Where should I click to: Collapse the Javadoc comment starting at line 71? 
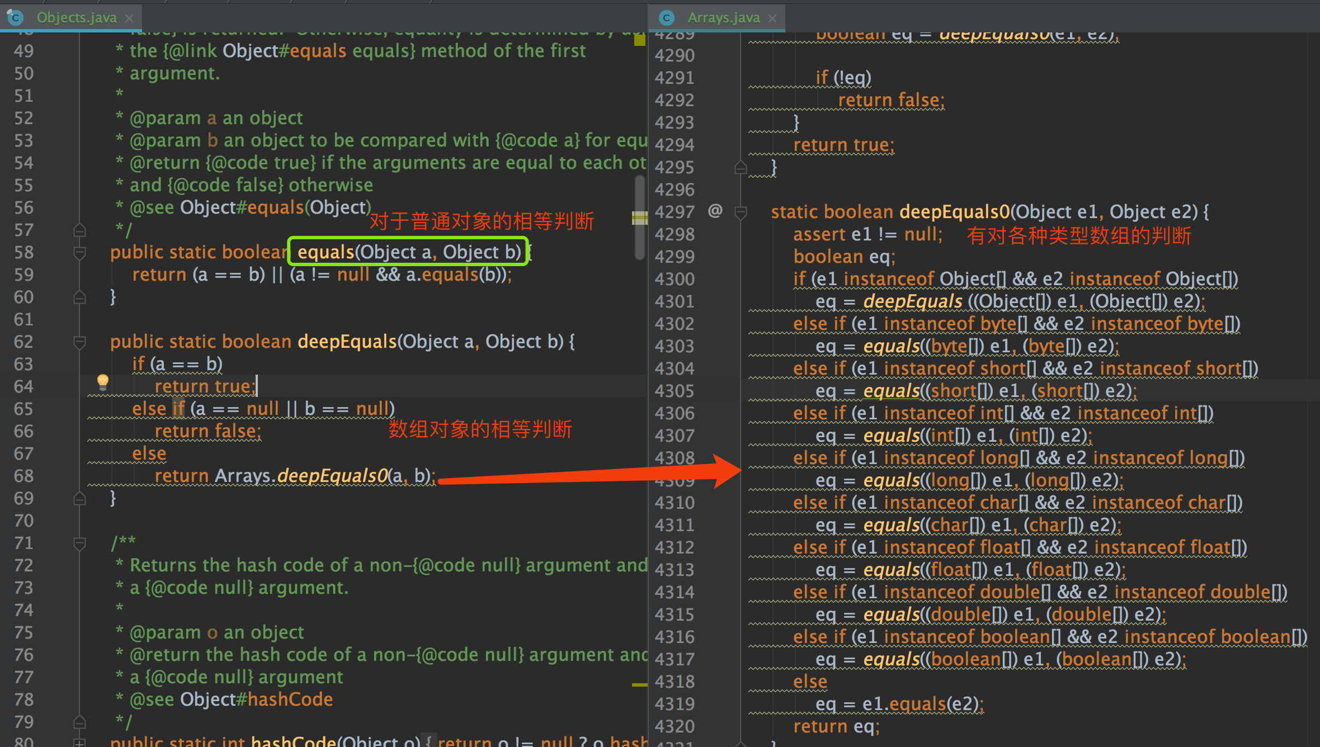pyautogui.click(x=79, y=543)
